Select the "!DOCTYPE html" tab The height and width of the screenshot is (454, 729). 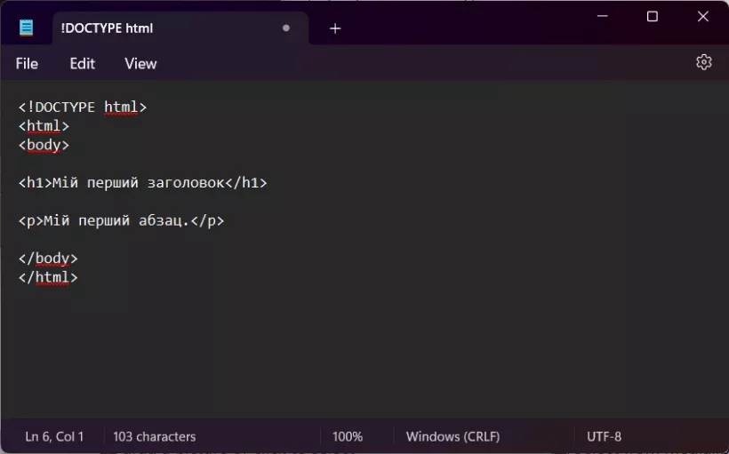click(133, 28)
